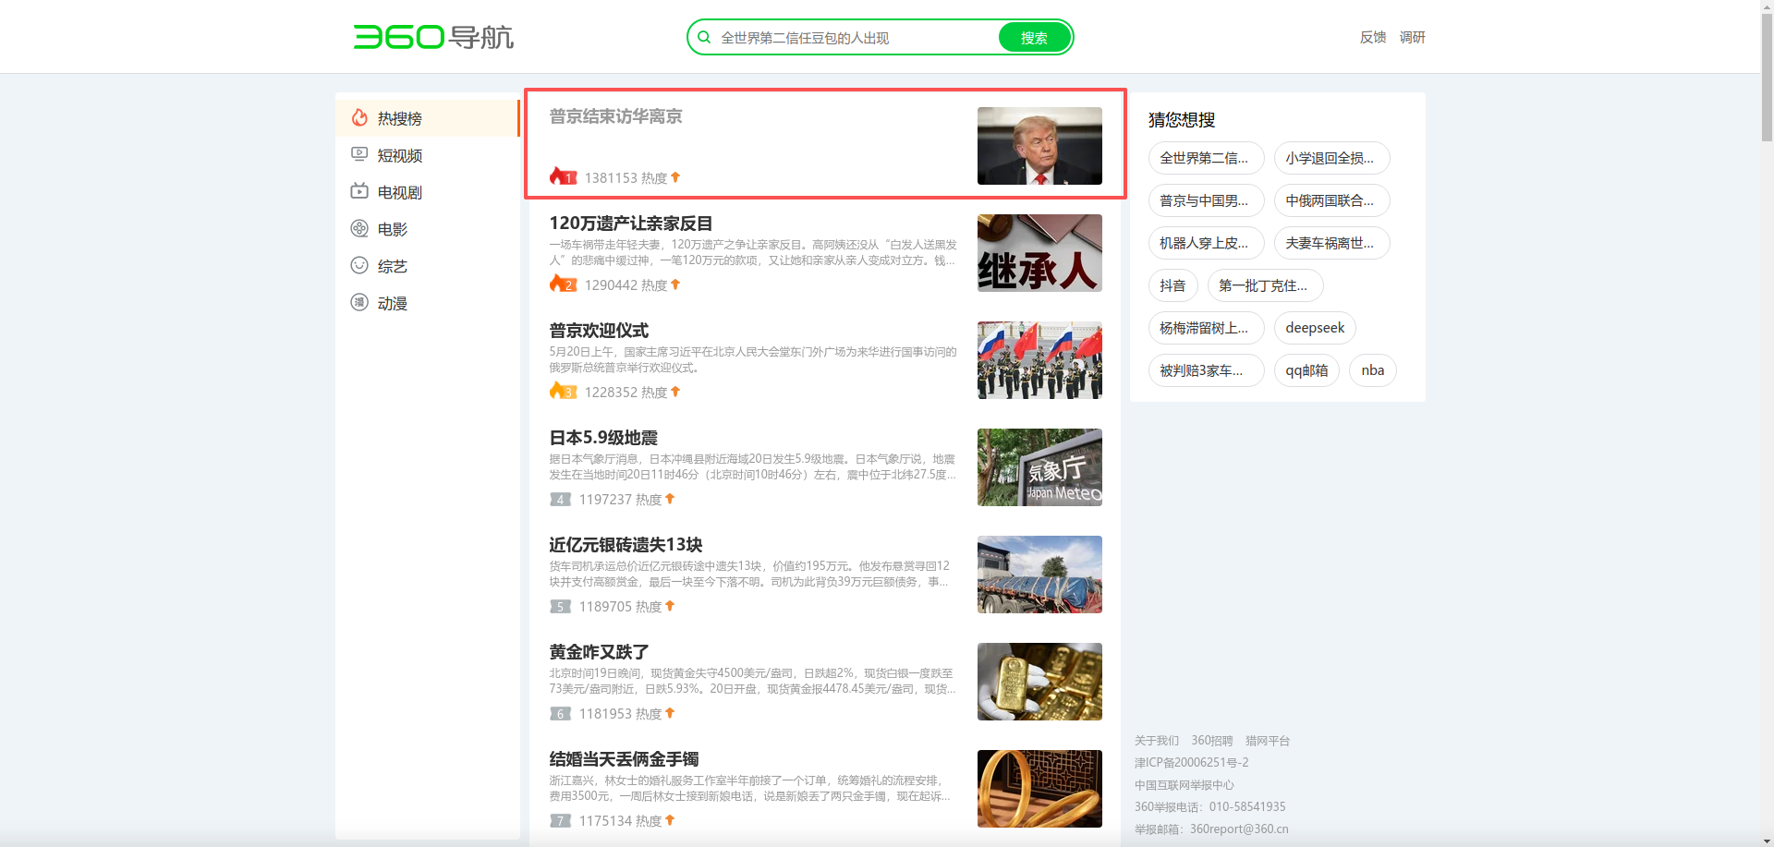
Task: Click up arrow next to 1228352 热度
Action: tap(675, 391)
